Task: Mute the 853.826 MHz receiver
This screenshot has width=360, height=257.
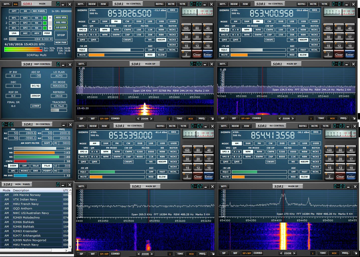Action: click(82, 55)
